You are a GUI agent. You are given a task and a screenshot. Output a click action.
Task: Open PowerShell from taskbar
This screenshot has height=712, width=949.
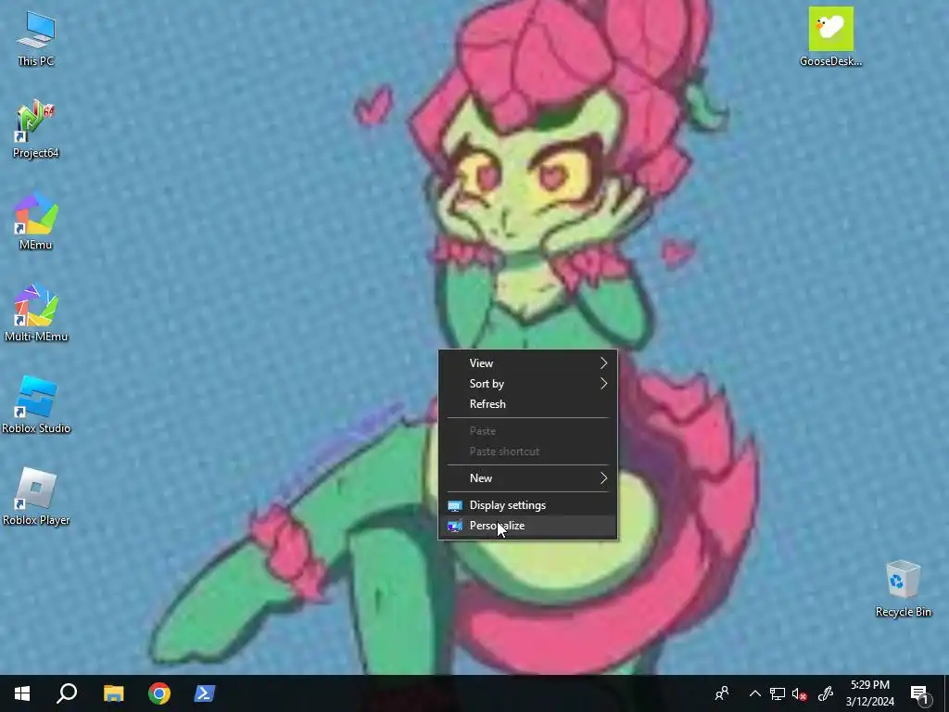[205, 693]
